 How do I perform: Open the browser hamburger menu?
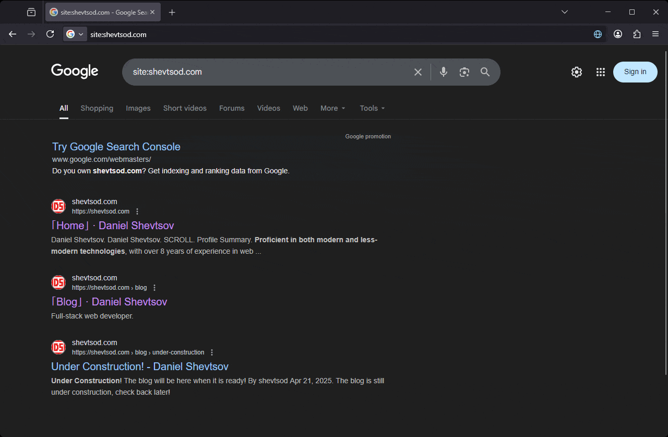tap(655, 34)
